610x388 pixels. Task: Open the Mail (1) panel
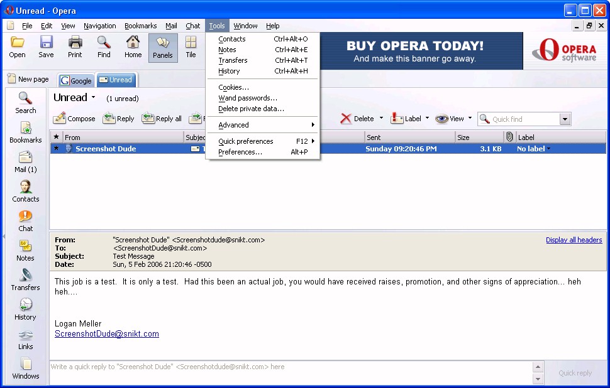click(26, 162)
